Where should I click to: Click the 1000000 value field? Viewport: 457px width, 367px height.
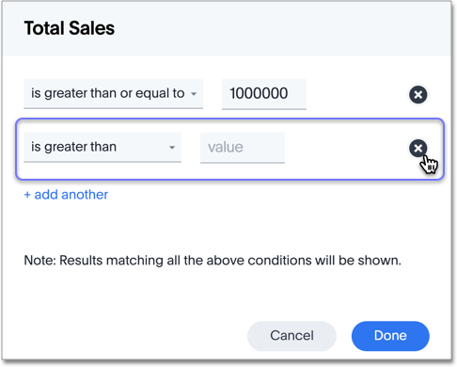pos(264,94)
